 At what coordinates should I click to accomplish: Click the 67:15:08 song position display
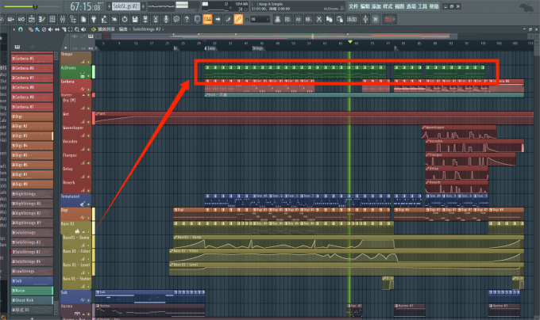click(85, 6)
